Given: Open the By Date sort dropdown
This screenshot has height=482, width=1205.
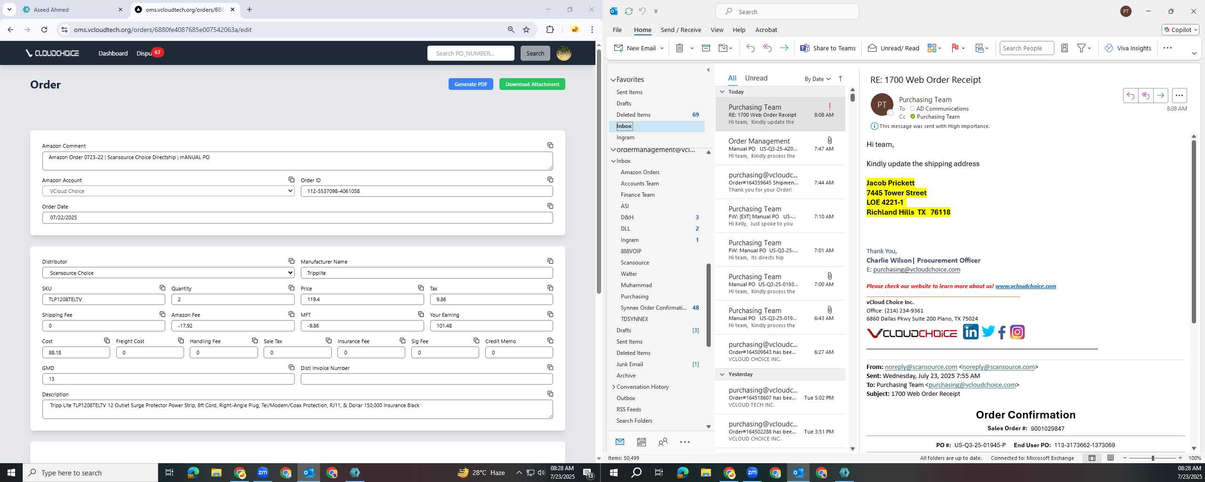Looking at the screenshot, I should 818,79.
